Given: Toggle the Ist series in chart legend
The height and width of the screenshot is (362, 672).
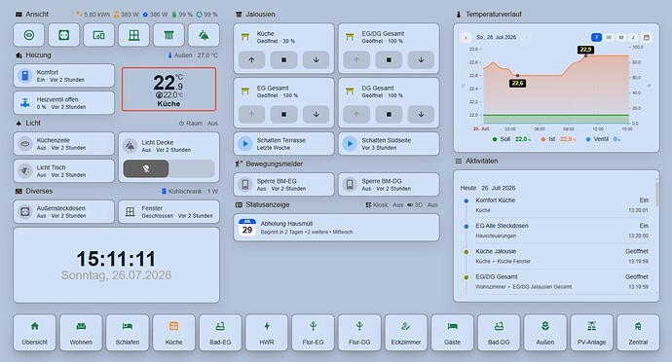Looking at the screenshot, I should pyautogui.click(x=559, y=139).
